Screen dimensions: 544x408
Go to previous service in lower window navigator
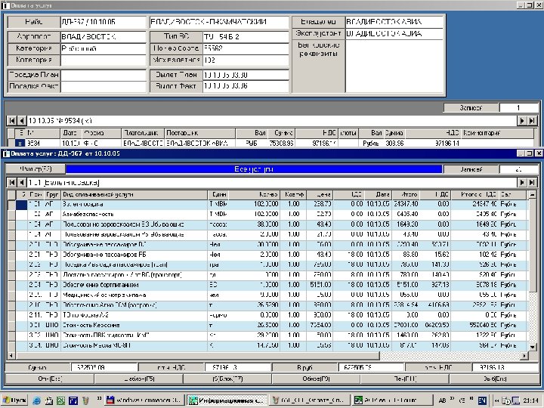pos(21,182)
